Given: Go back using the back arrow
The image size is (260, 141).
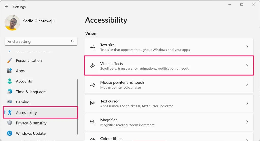Looking at the screenshot, I should (x=6, y=7).
